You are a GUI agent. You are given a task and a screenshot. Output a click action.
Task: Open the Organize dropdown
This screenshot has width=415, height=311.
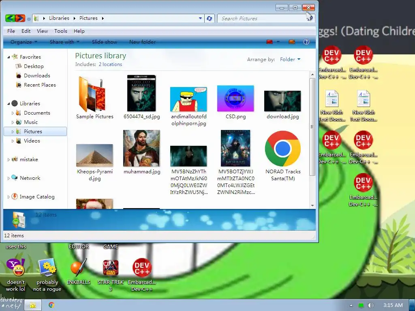(x=24, y=42)
